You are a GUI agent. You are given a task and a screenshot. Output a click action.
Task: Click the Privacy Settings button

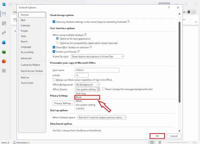pos(63,103)
